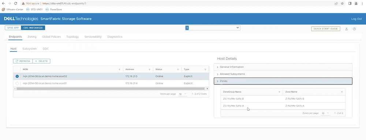The height and width of the screenshot is (140, 366).
Task: Click the user account icon
Action: (x=347, y=29)
